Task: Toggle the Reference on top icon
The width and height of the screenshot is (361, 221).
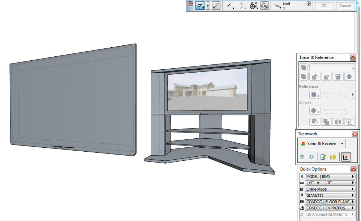Action: [326, 122]
